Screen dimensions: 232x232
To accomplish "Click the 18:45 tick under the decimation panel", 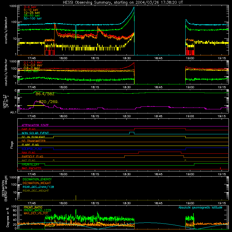I will pyautogui.click(x=158, y=203).
